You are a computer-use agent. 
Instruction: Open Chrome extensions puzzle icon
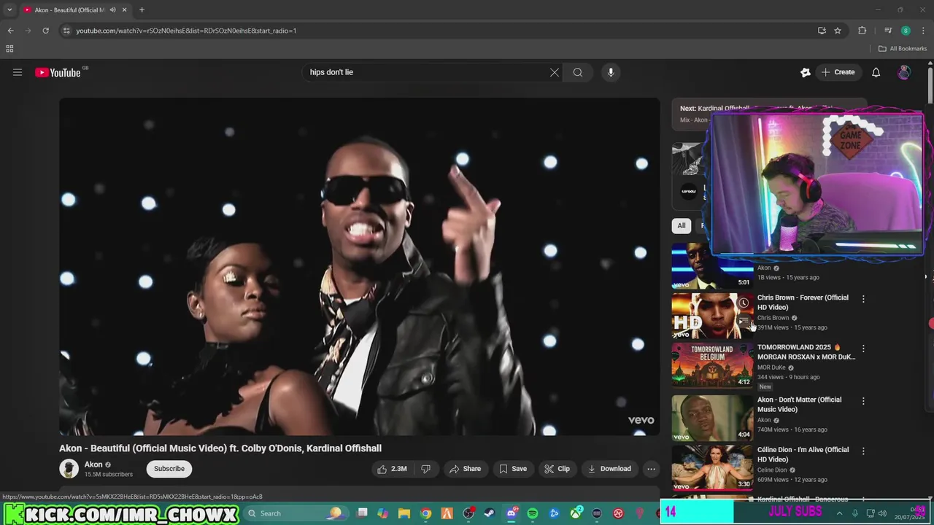pyautogui.click(x=862, y=31)
